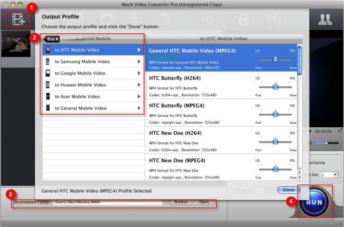Select to Samsung Mobile Video
The image size is (344, 227).
pyautogui.click(x=93, y=61)
